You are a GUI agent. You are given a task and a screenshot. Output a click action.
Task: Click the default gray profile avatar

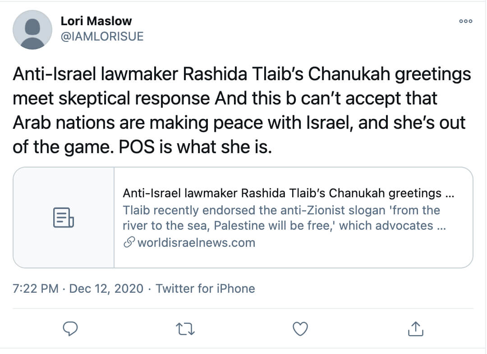tap(32, 29)
